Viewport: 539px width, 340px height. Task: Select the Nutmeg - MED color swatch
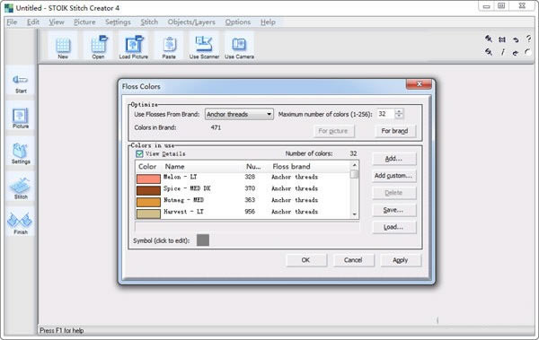(148, 202)
